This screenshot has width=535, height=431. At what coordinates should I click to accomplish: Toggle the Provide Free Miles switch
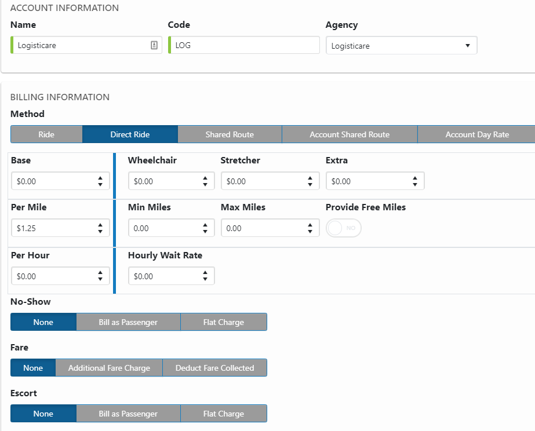tap(344, 228)
